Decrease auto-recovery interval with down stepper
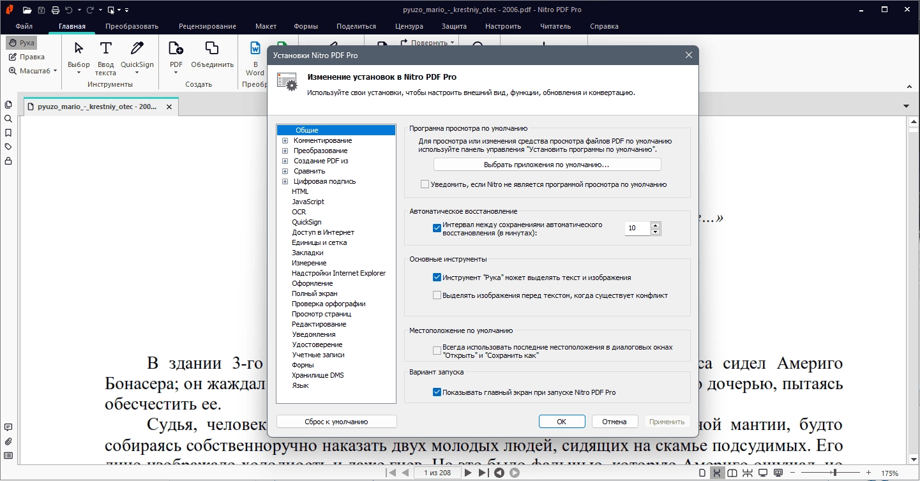Viewport: 920px width, 481px height. click(x=655, y=232)
